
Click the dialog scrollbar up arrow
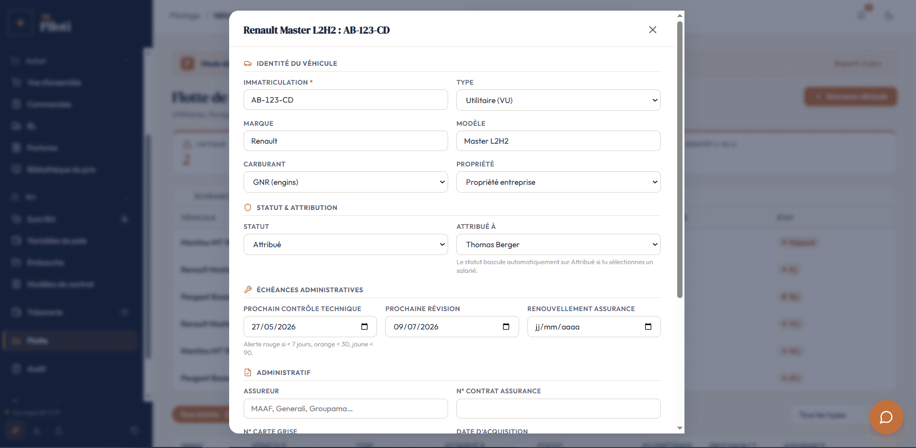pos(680,15)
